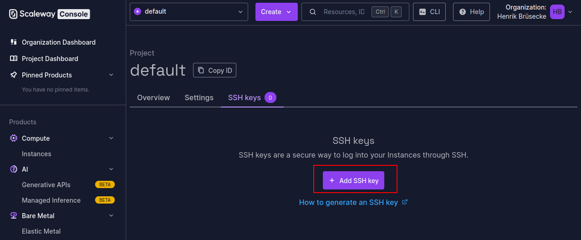The height and width of the screenshot is (240, 581).
Task: Click the Organization Dashboard icon
Action: tap(14, 42)
